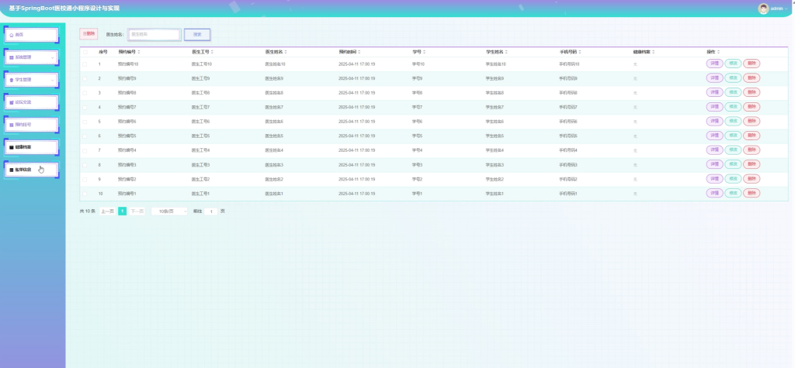Sort by 学生姓名 using its sort arrows

point(506,52)
